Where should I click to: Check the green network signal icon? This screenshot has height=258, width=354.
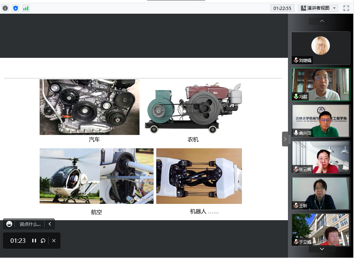[26, 8]
